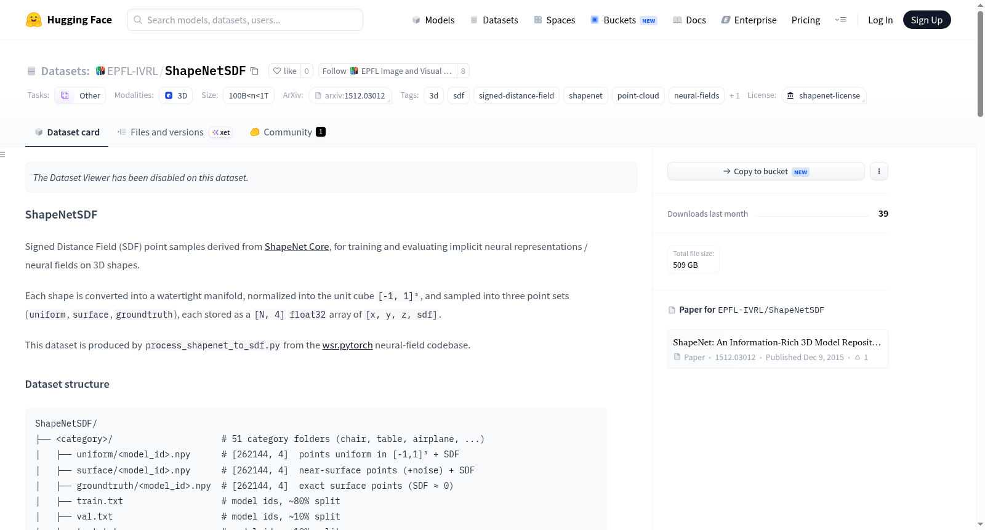Screen dimensions: 985x530
Task: Click the neural-fields tag
Action: [x=697, y=95]
